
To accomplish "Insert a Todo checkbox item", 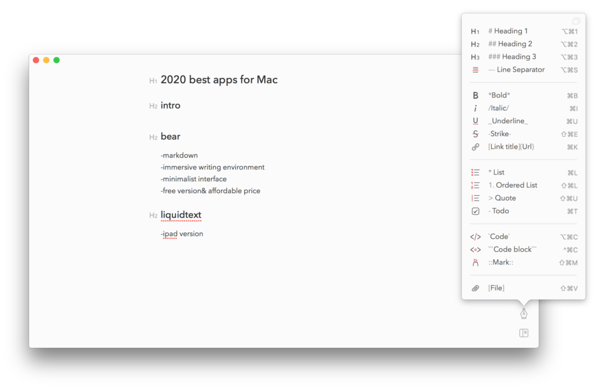I will [x=475, y=211].
